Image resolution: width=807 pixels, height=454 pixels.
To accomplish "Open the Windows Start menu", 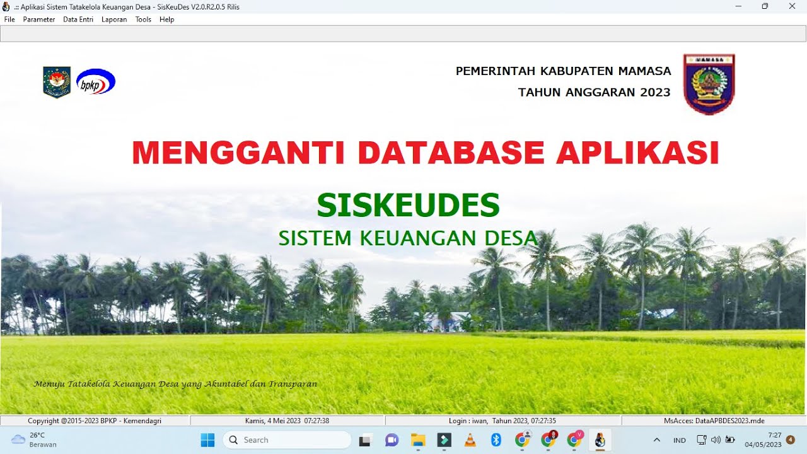I will coord(207,440).
